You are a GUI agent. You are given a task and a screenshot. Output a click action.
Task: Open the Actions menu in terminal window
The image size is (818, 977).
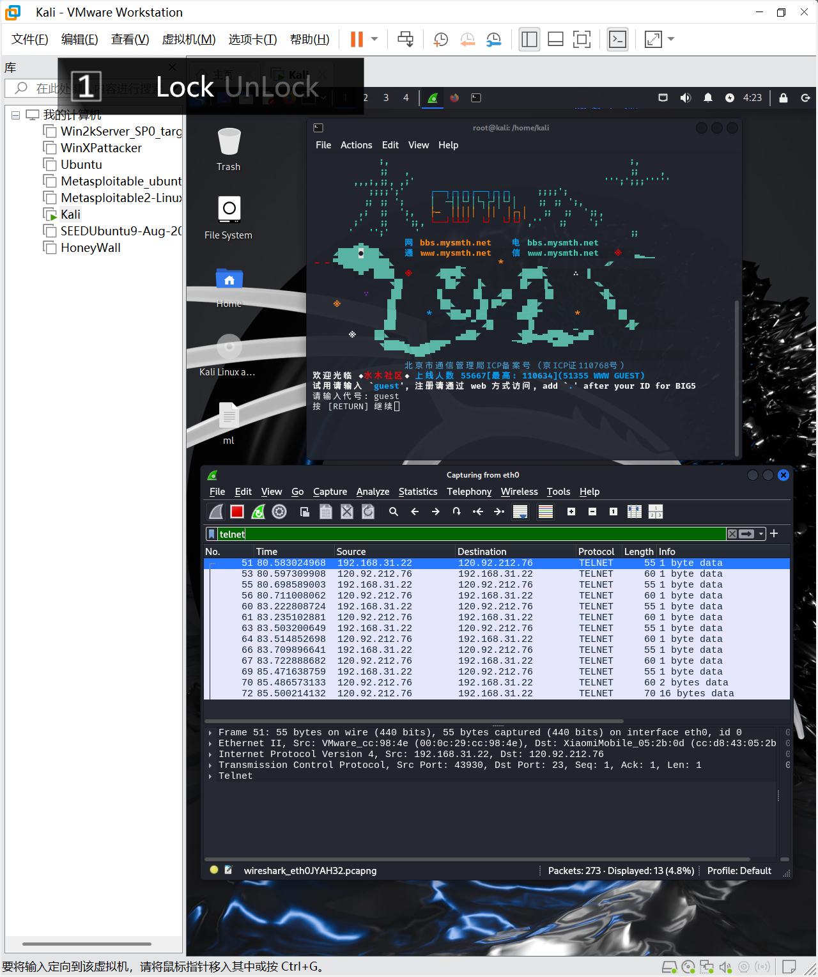click(x=356, y=145)
